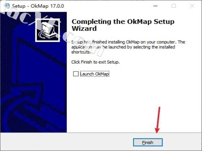Click the Launch OkMap label text
This screenshot has width=202, height=151.
[95, 74]
